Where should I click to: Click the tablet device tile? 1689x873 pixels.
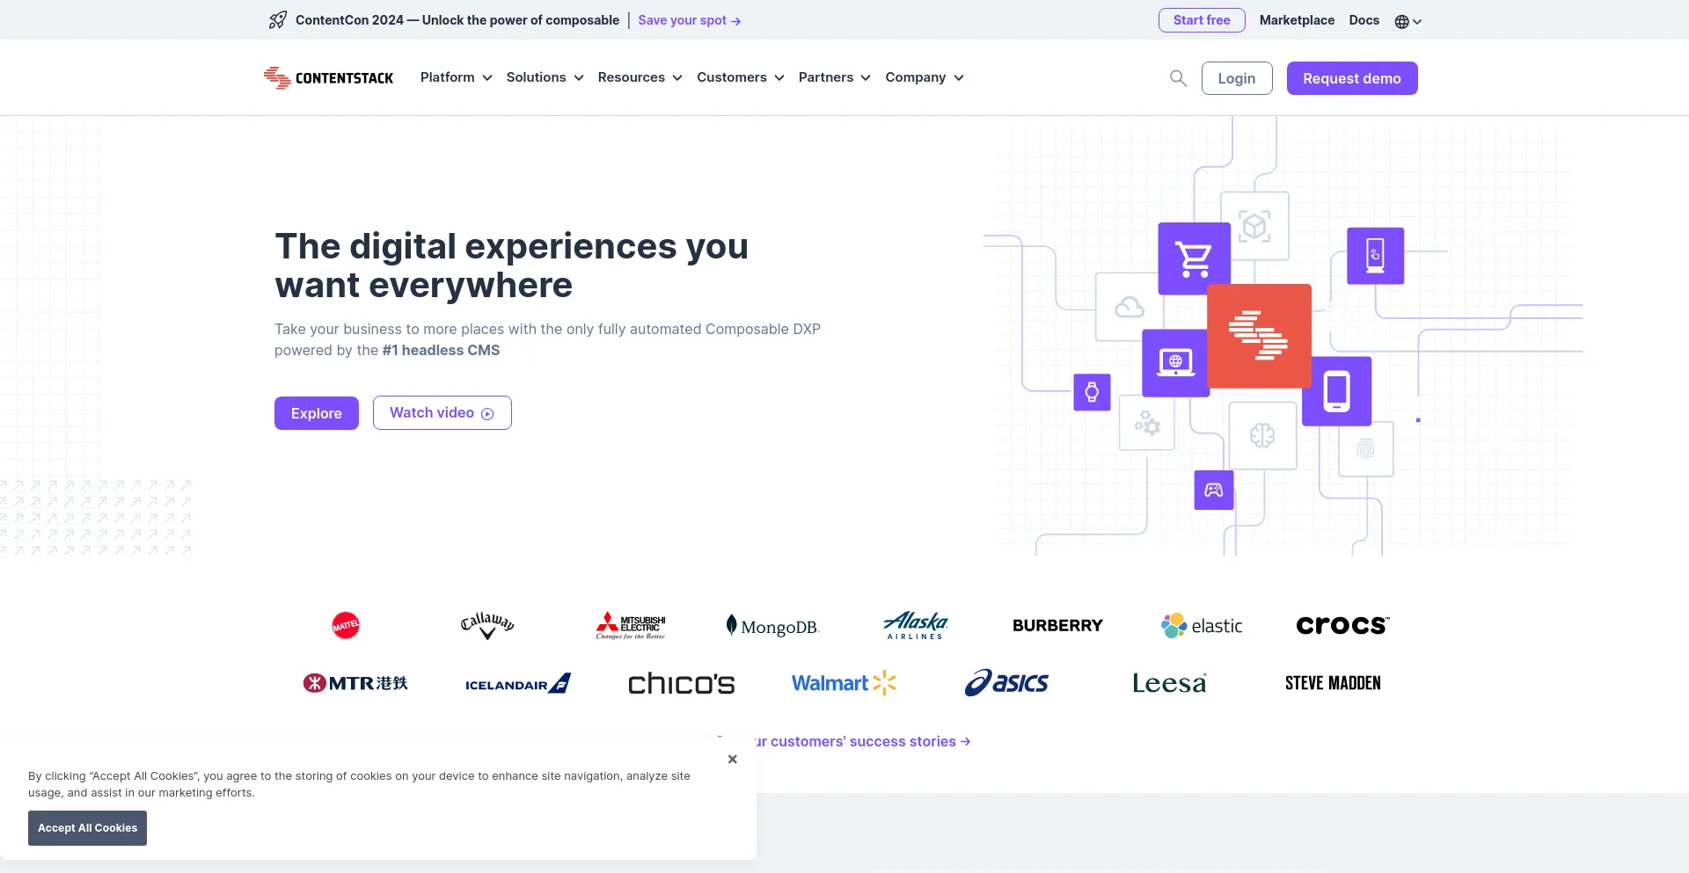[1336, 391]
